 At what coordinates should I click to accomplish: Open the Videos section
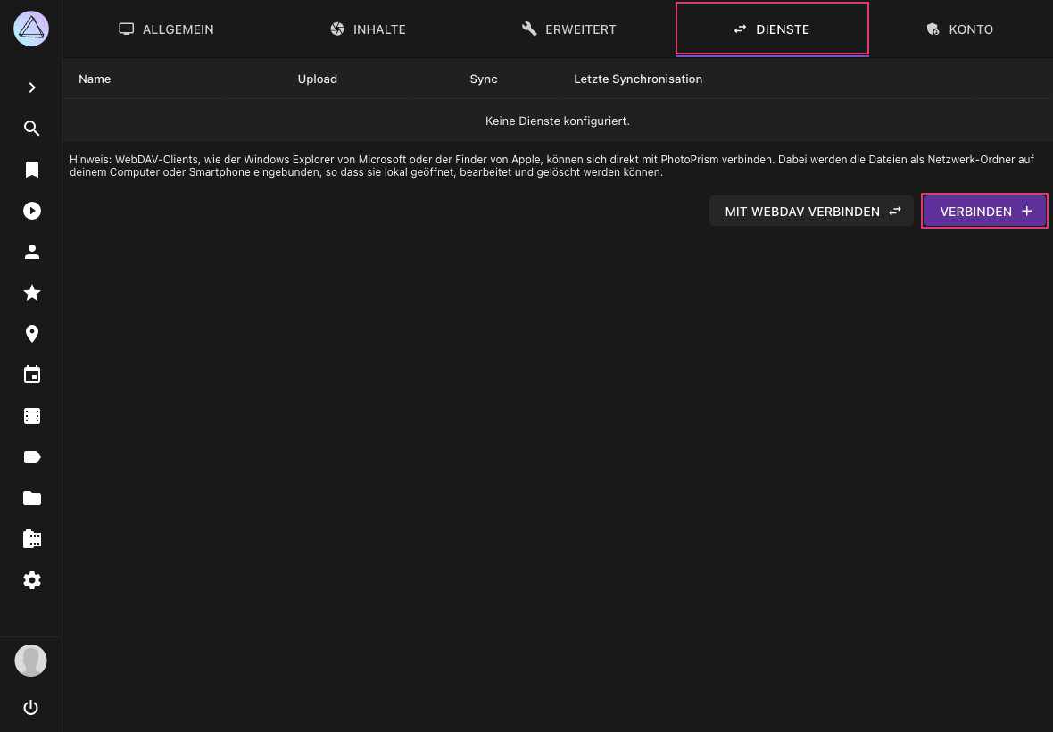32,211
